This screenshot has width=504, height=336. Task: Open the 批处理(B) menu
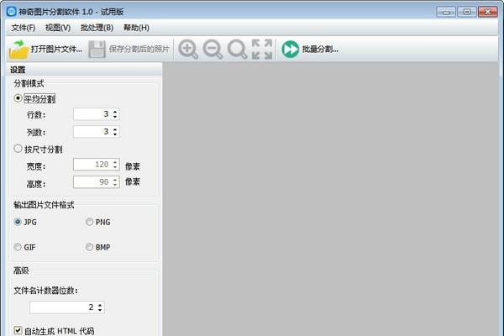(x=97, y=28)
